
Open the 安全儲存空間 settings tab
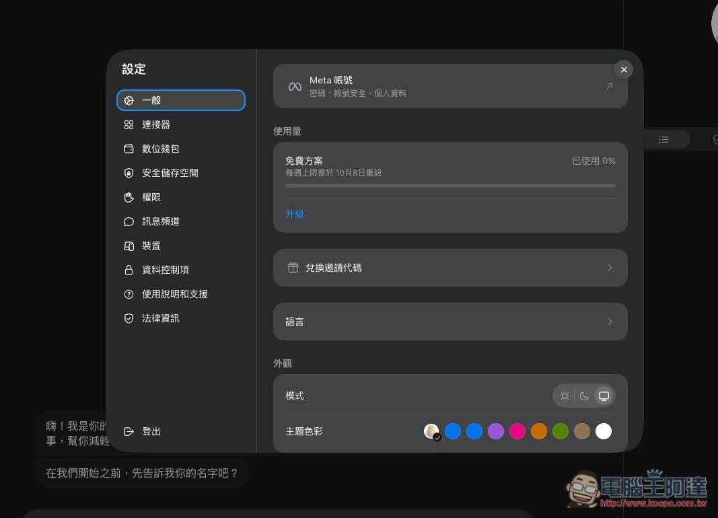point(181,173)
